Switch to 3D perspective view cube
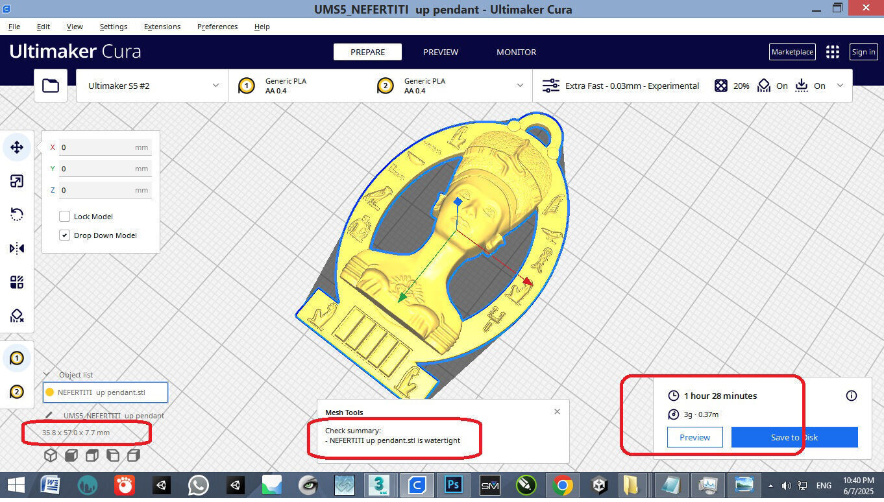The height and width of the screenshot is (502, 884). click(x=50, y=455)
